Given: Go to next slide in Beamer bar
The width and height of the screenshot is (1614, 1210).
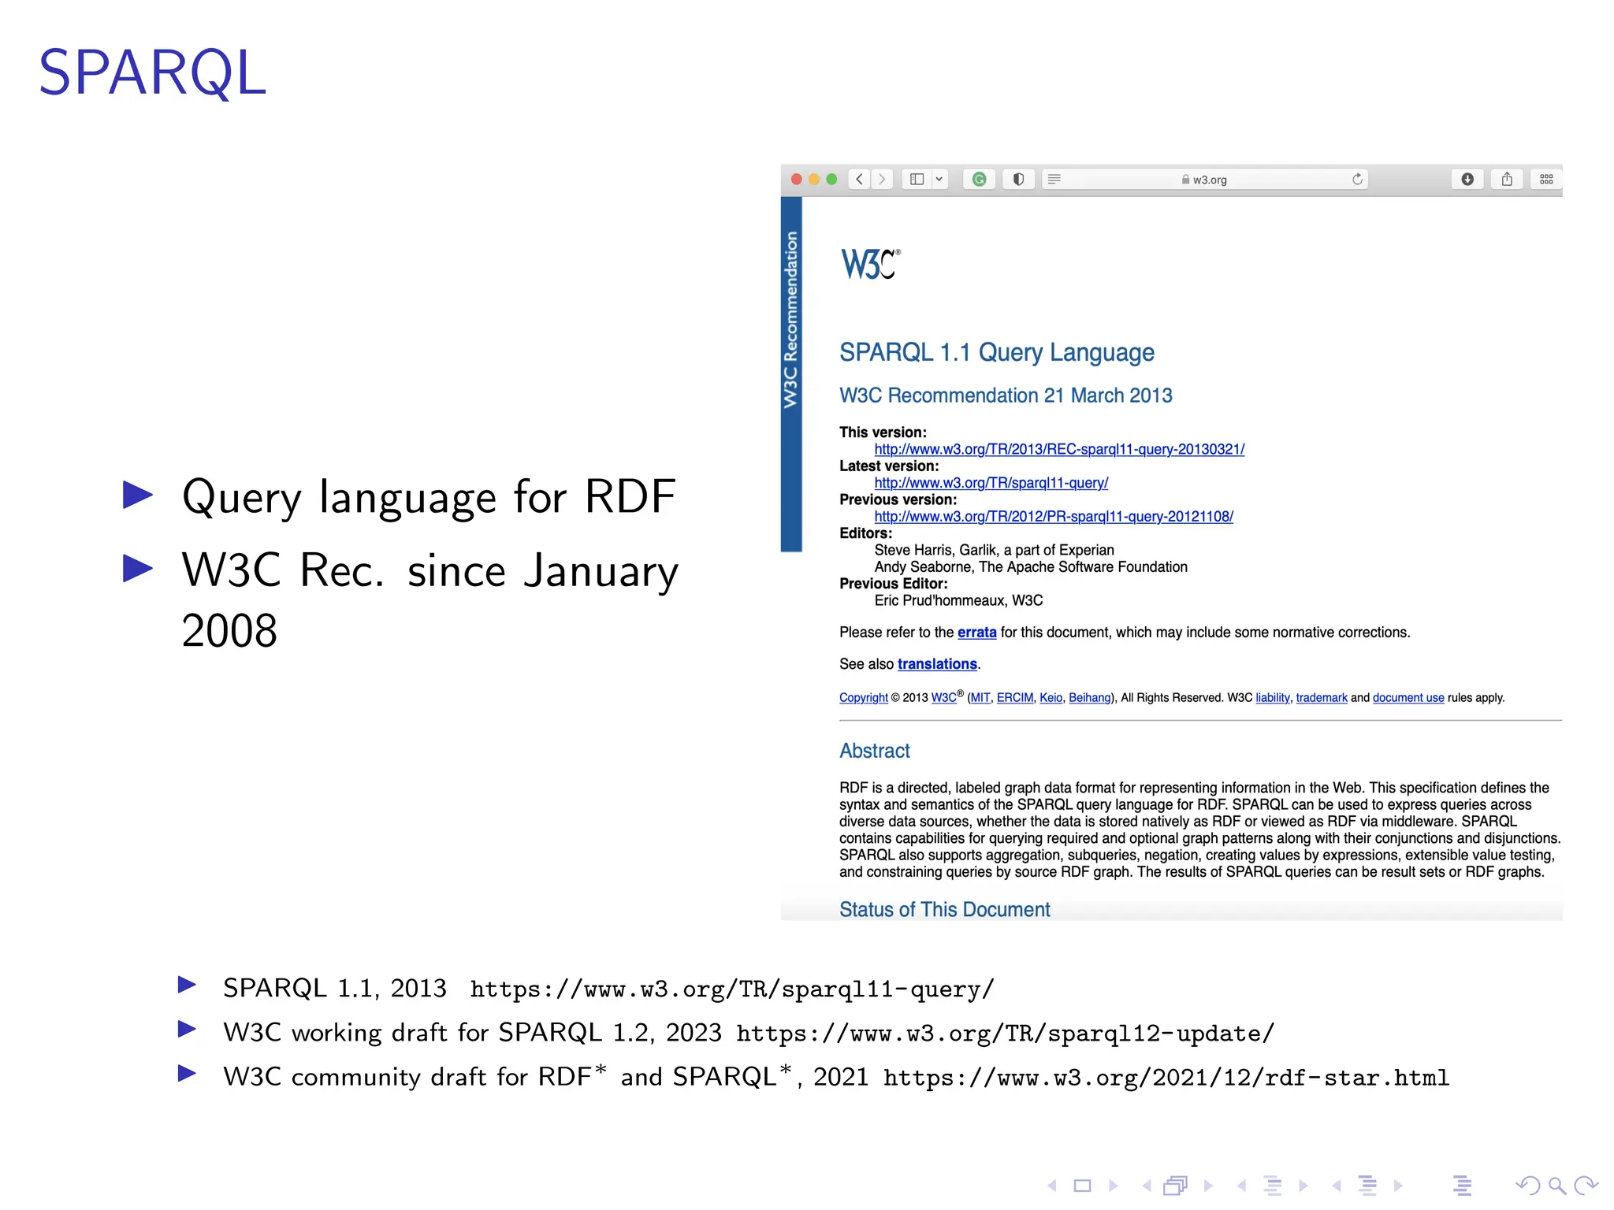Looking at the screenshot, I should click(1114, 1186).
